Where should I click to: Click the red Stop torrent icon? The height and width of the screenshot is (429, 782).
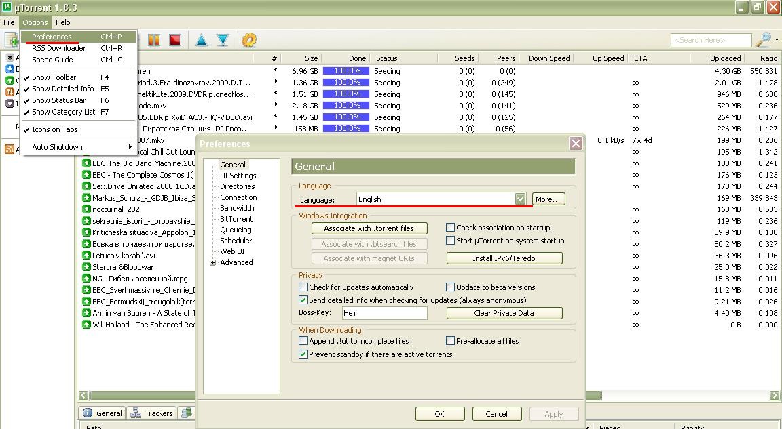174,41
